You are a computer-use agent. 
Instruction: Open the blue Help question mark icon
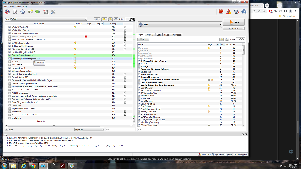[x=244, y=12]
